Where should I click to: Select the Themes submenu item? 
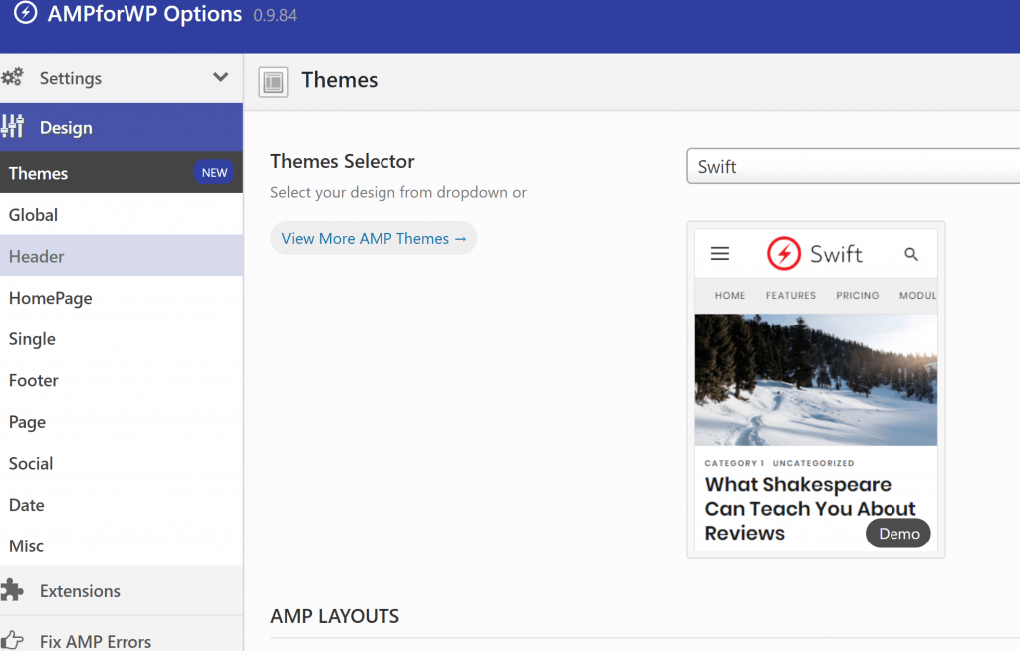122,173
